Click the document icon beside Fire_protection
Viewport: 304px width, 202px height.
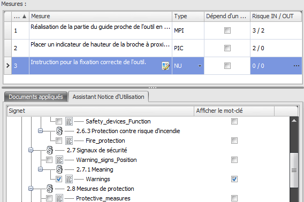[69, 141]
